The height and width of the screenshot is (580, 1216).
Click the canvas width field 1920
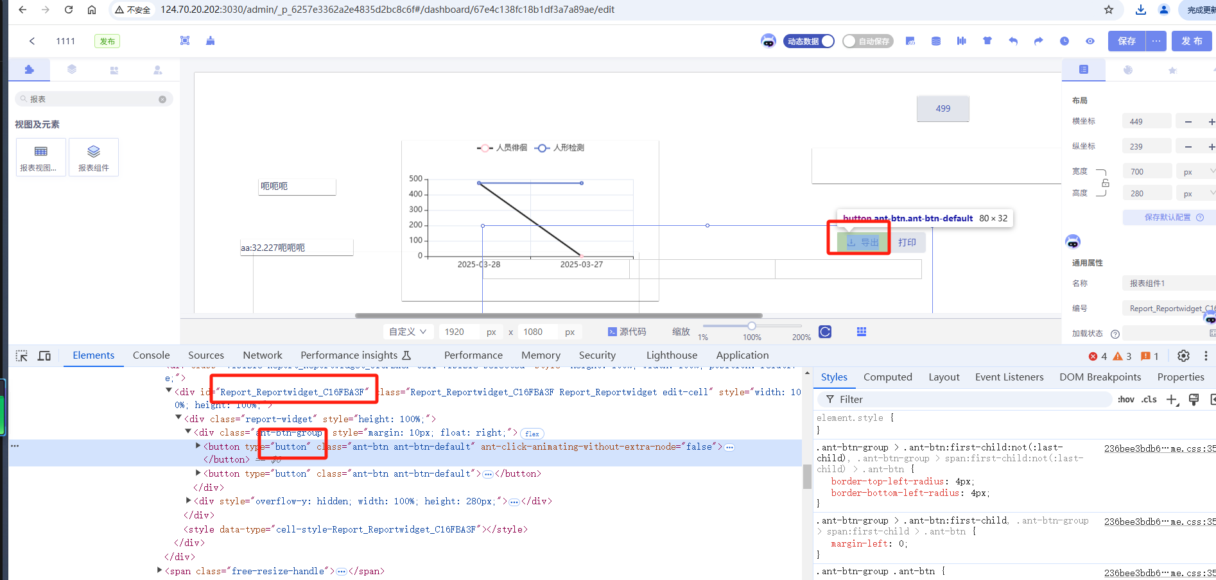pyautogui.click(x=459, y=332)
